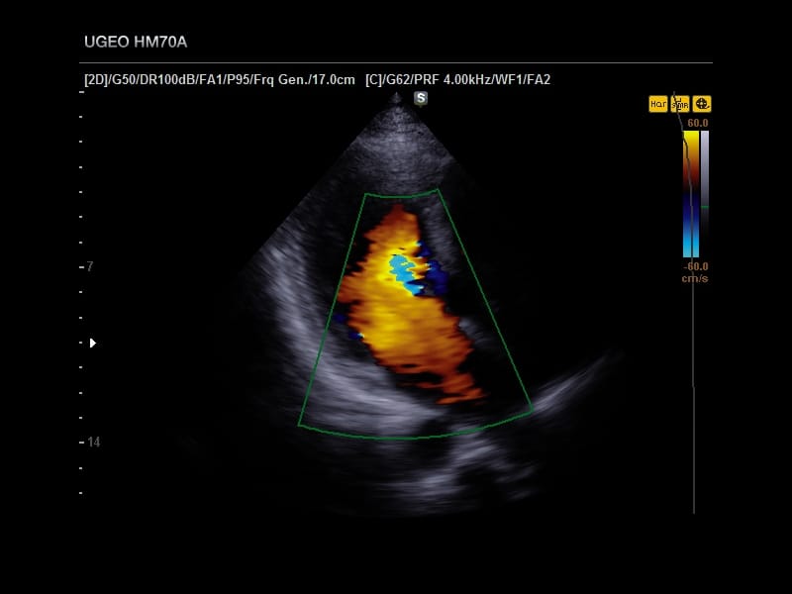Click the 60.0 upper velocity limit label
The width and height of the screenshot is (792, 594).
(x=698, y=123)
